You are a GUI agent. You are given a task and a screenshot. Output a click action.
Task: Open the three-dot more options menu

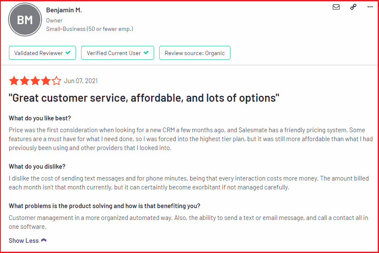(x=370, y=7)
